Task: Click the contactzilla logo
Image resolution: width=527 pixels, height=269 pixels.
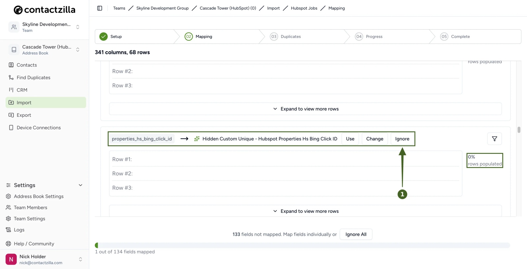Action: click(x=44, y=10)
